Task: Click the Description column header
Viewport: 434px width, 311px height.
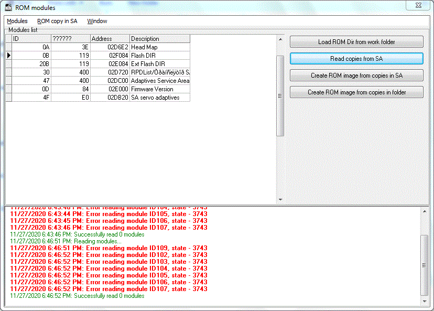Action: [x=160, y=39]
